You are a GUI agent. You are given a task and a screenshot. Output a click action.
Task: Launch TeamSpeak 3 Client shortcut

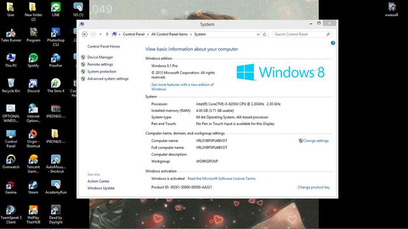click(x=11, y=215)
